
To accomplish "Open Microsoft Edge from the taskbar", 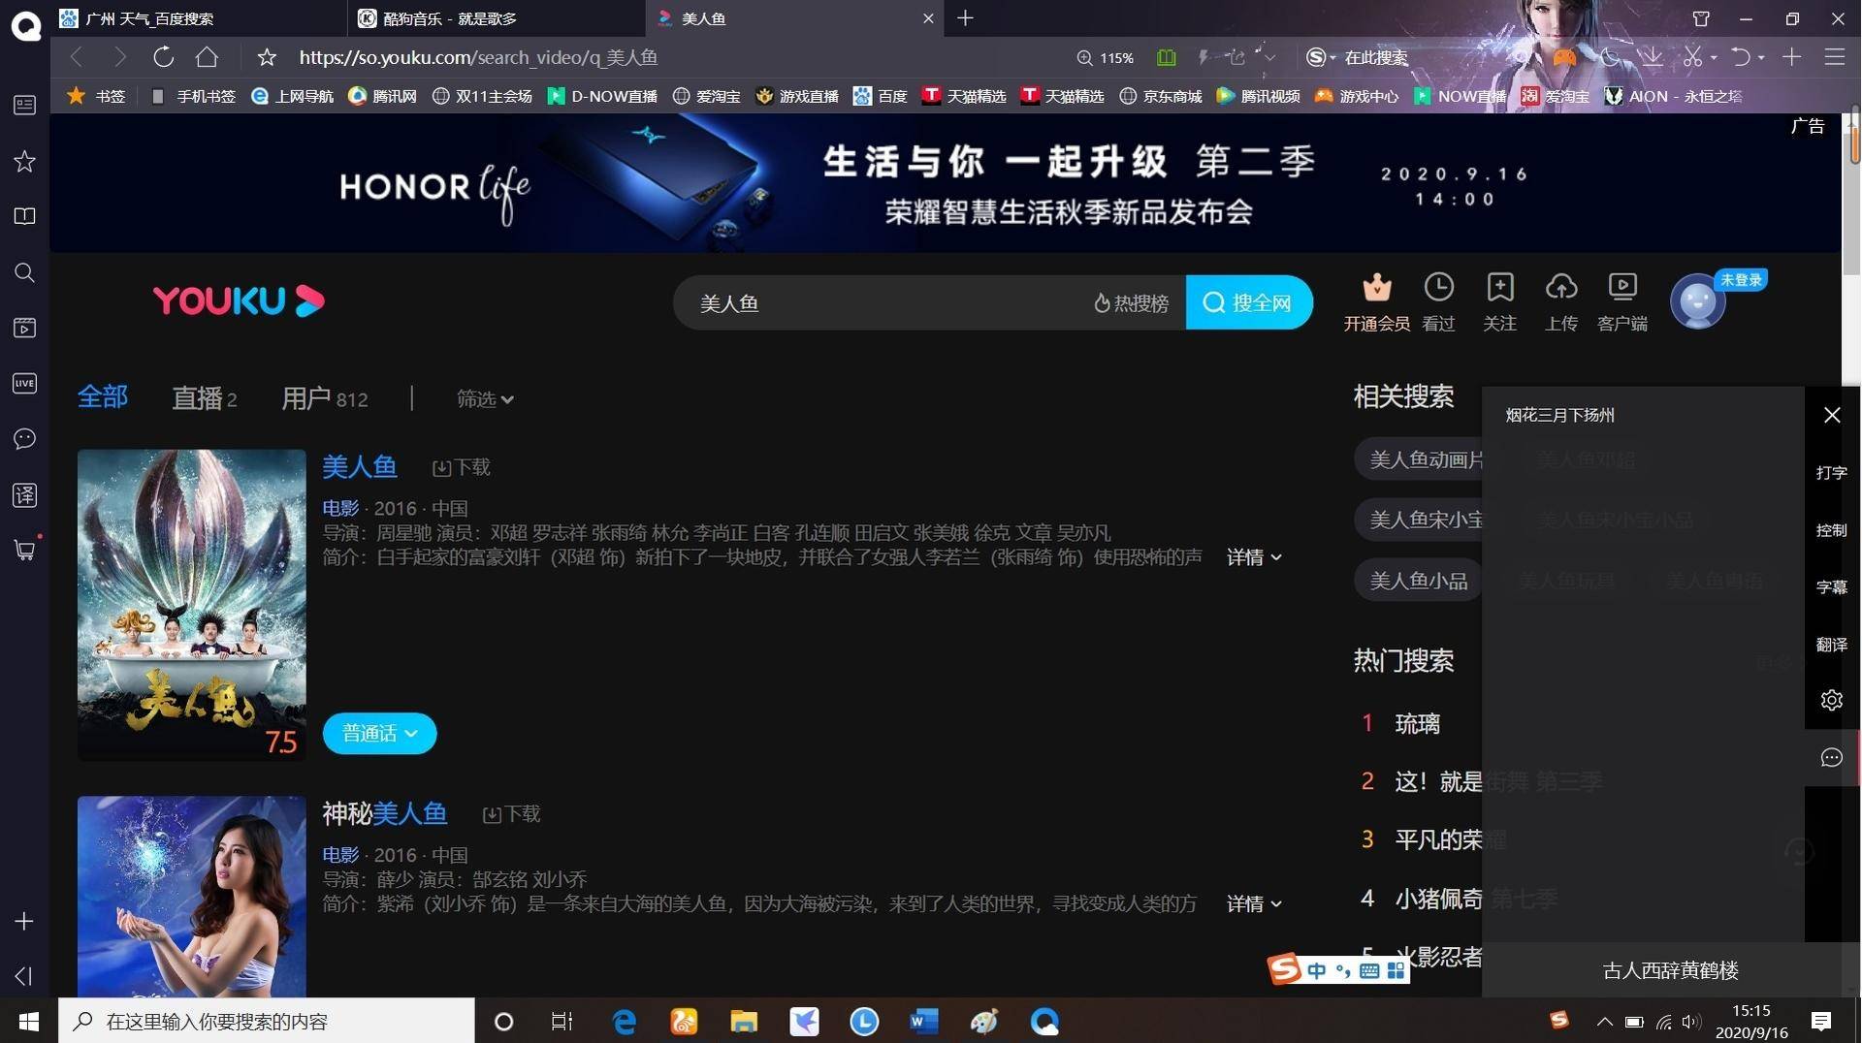I will coord(624,1021).
